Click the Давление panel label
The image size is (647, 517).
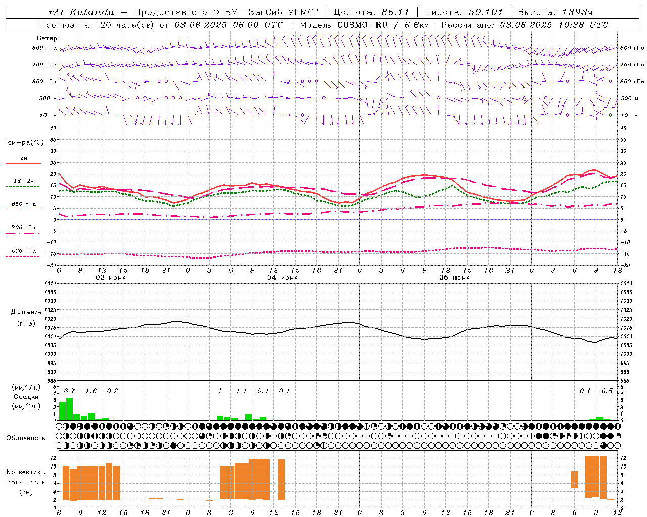tap(26, 312)
